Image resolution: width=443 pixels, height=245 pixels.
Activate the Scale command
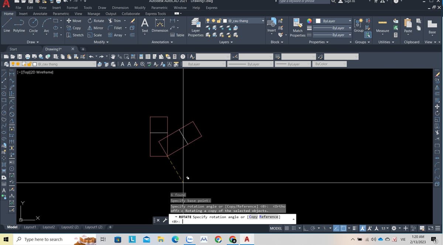click(95, 35)
